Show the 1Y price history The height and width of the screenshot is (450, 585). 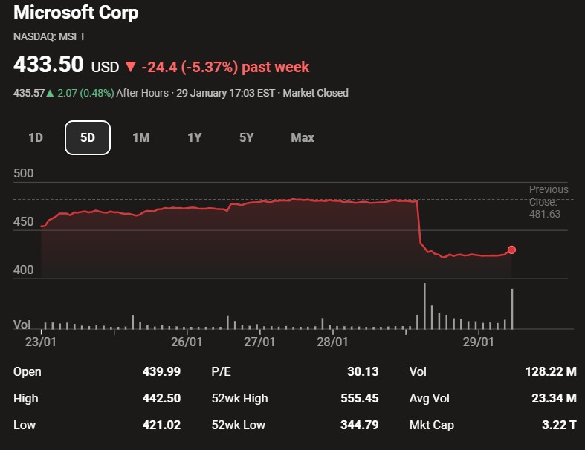click(194, 137)
